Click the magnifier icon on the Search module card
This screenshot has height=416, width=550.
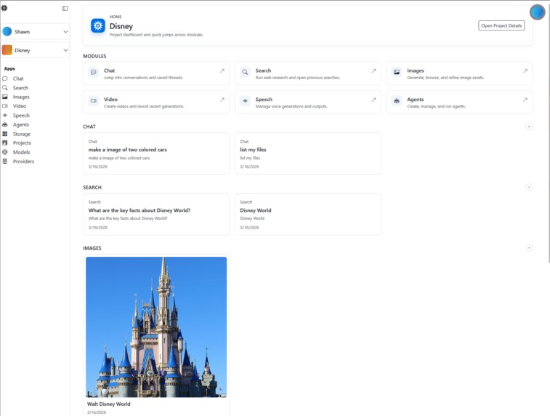pyautogui.click(x=245, y=72)
